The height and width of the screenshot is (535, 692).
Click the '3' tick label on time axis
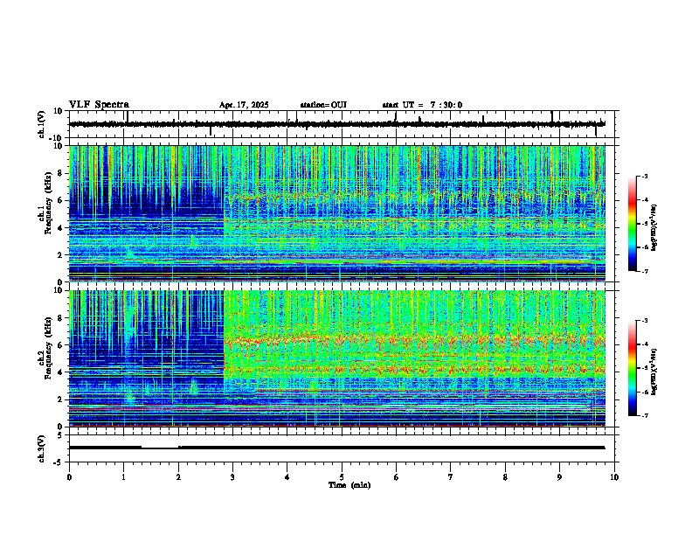pyautogui.click(x=232, y=477)
